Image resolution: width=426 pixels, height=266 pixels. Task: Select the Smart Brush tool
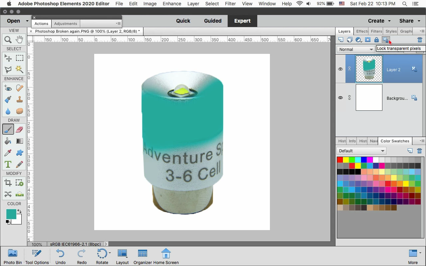[8, 99]
